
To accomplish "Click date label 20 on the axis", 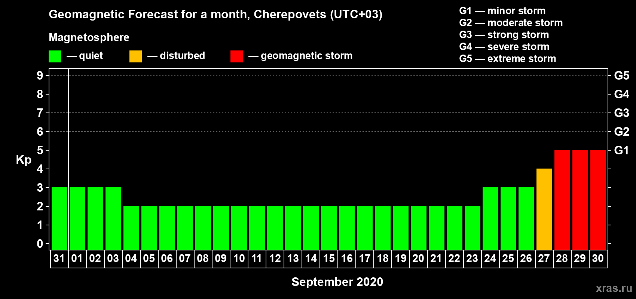I will point(418,258).
